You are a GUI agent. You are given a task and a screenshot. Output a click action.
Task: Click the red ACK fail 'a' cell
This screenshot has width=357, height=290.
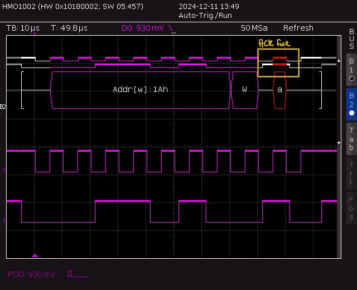click(279, 90)
